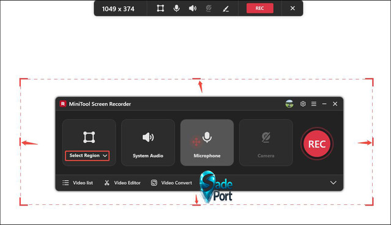The image size is (391, 225).
Task: Open the Video list
Action: (x=78, y=183)
